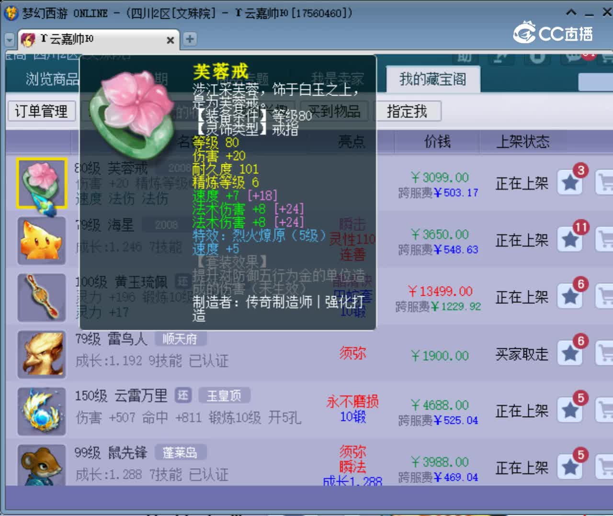Select the 须弥 highlight in 雷鸟人 row

(353, 353)
